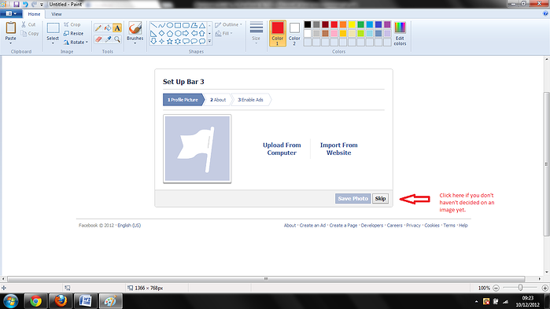
Task: Click the Crop button
Action: pyautogui.click(x=72, y=24)
